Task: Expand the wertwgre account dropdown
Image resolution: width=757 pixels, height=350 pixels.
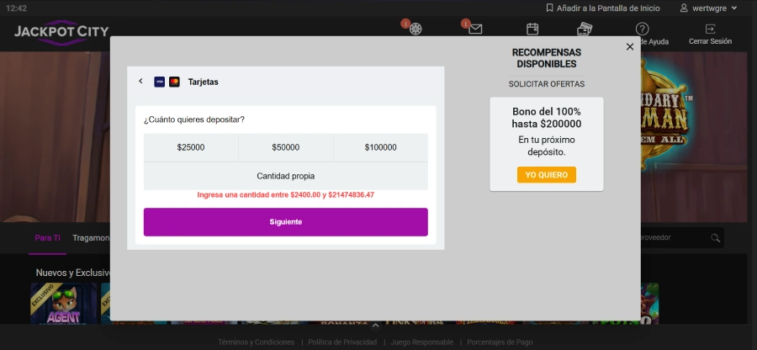Action: pyautogui.click(x=734, y=8)
